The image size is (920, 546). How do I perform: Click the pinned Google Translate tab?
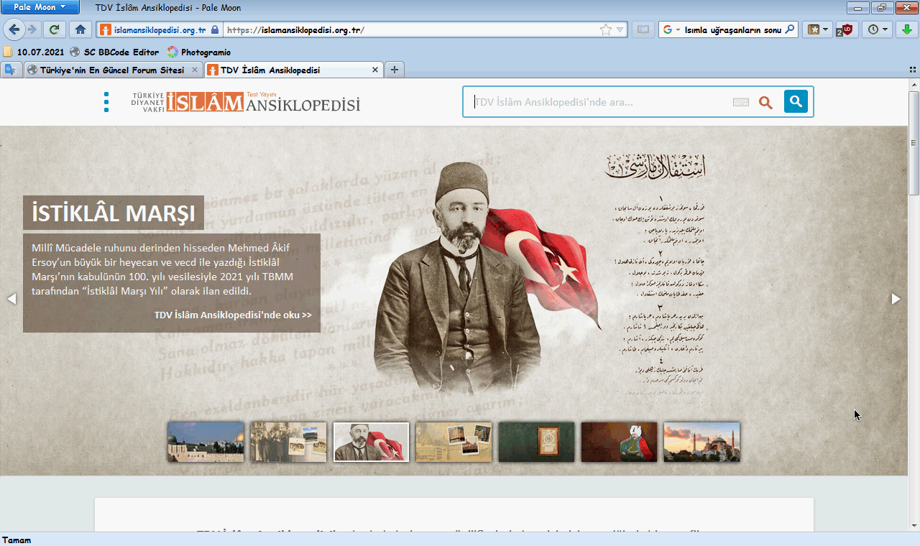[10, 70]
